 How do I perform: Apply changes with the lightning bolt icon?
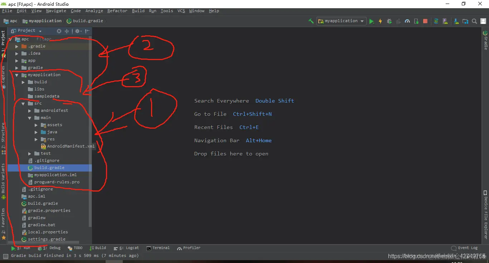pyautogui.click(x=380, y=21)
